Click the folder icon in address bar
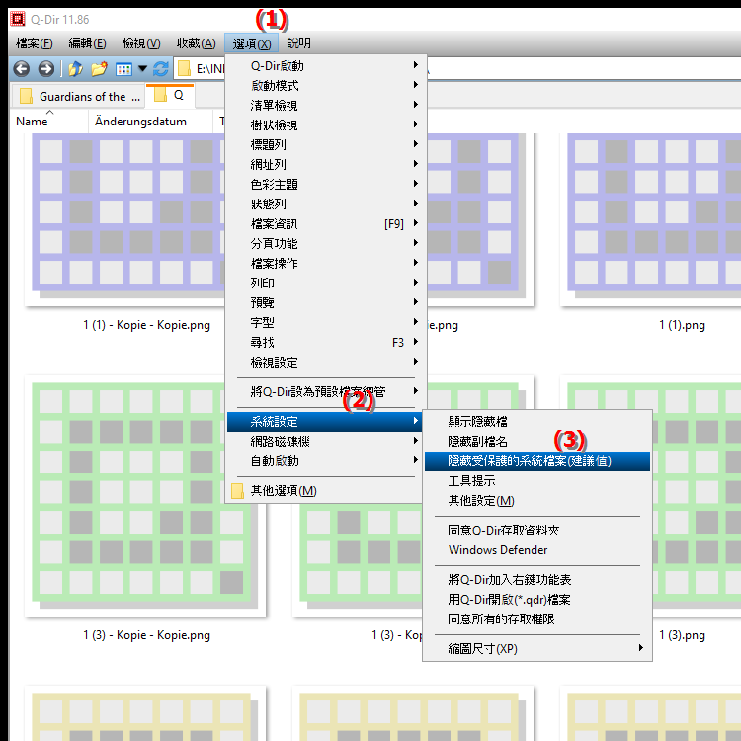The width and height of the screenshot is (741, 741). tap(184, 69)
